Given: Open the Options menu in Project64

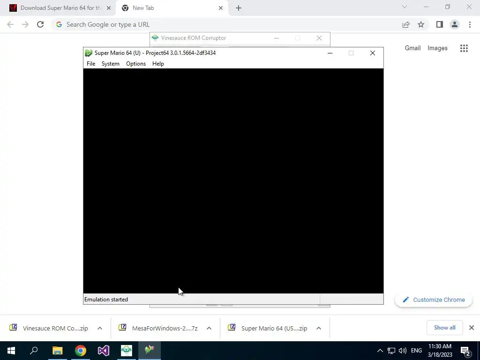Looking at the screenshot, I should (136, 64).
